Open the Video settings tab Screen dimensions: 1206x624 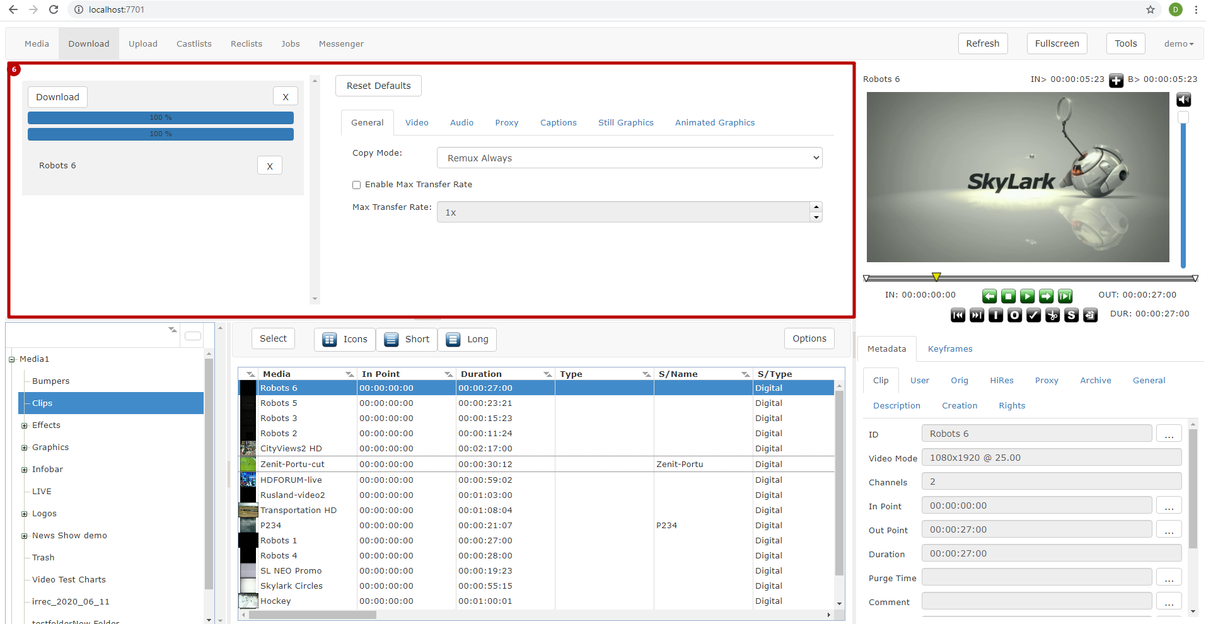click(x=417, y=123)
